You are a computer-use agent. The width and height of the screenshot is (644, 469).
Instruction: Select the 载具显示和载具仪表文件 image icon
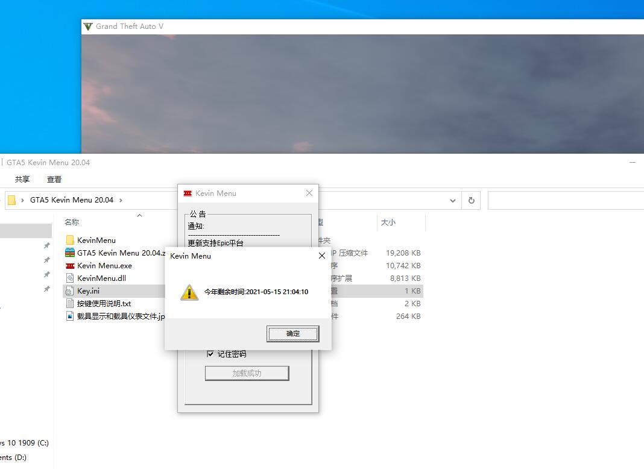tap(70, 316)
